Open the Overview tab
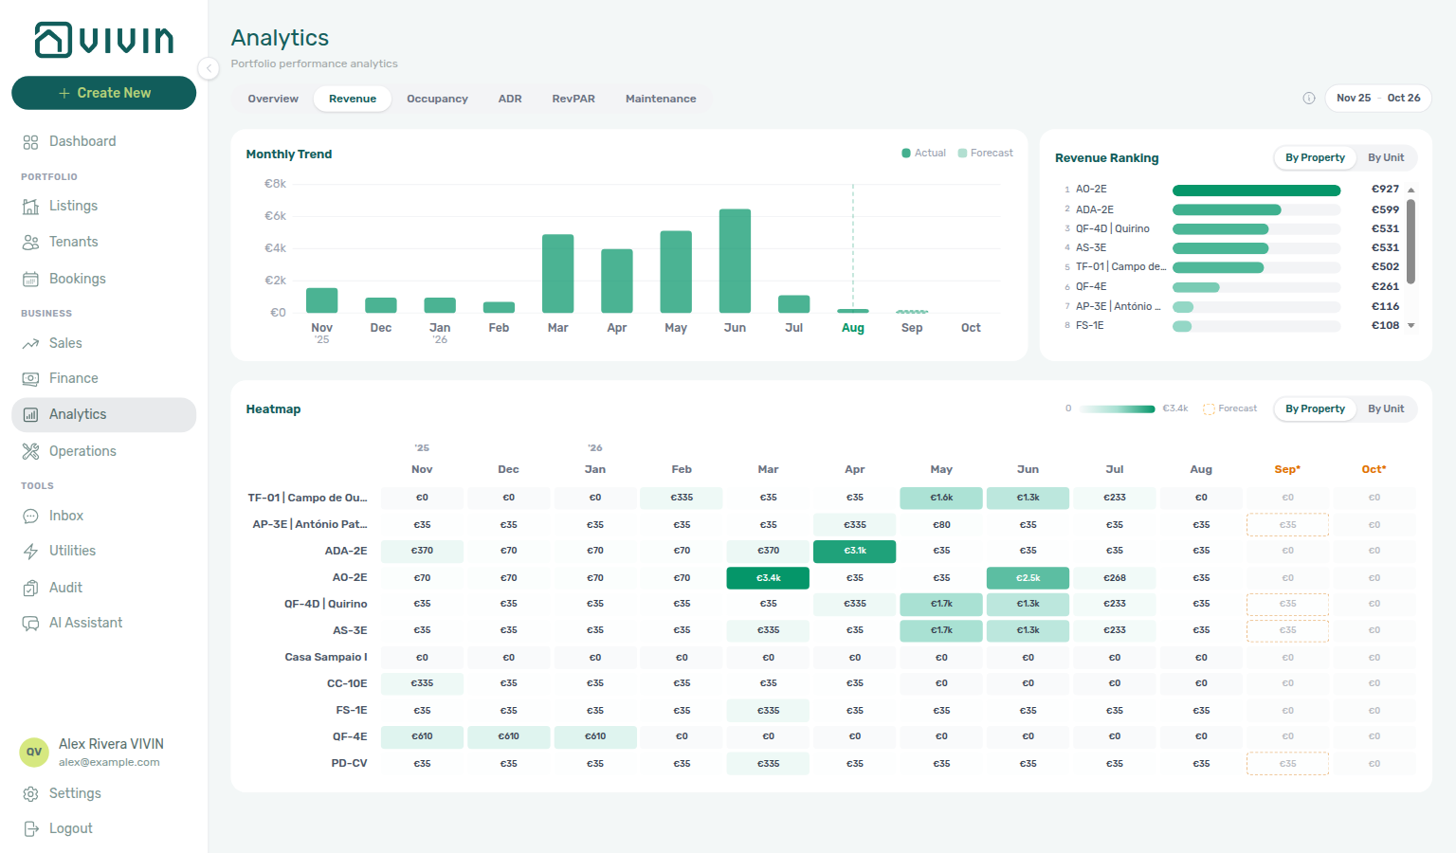 273,99
